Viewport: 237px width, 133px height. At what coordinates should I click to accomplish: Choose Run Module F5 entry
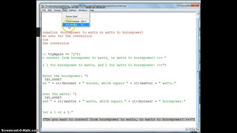76,25
